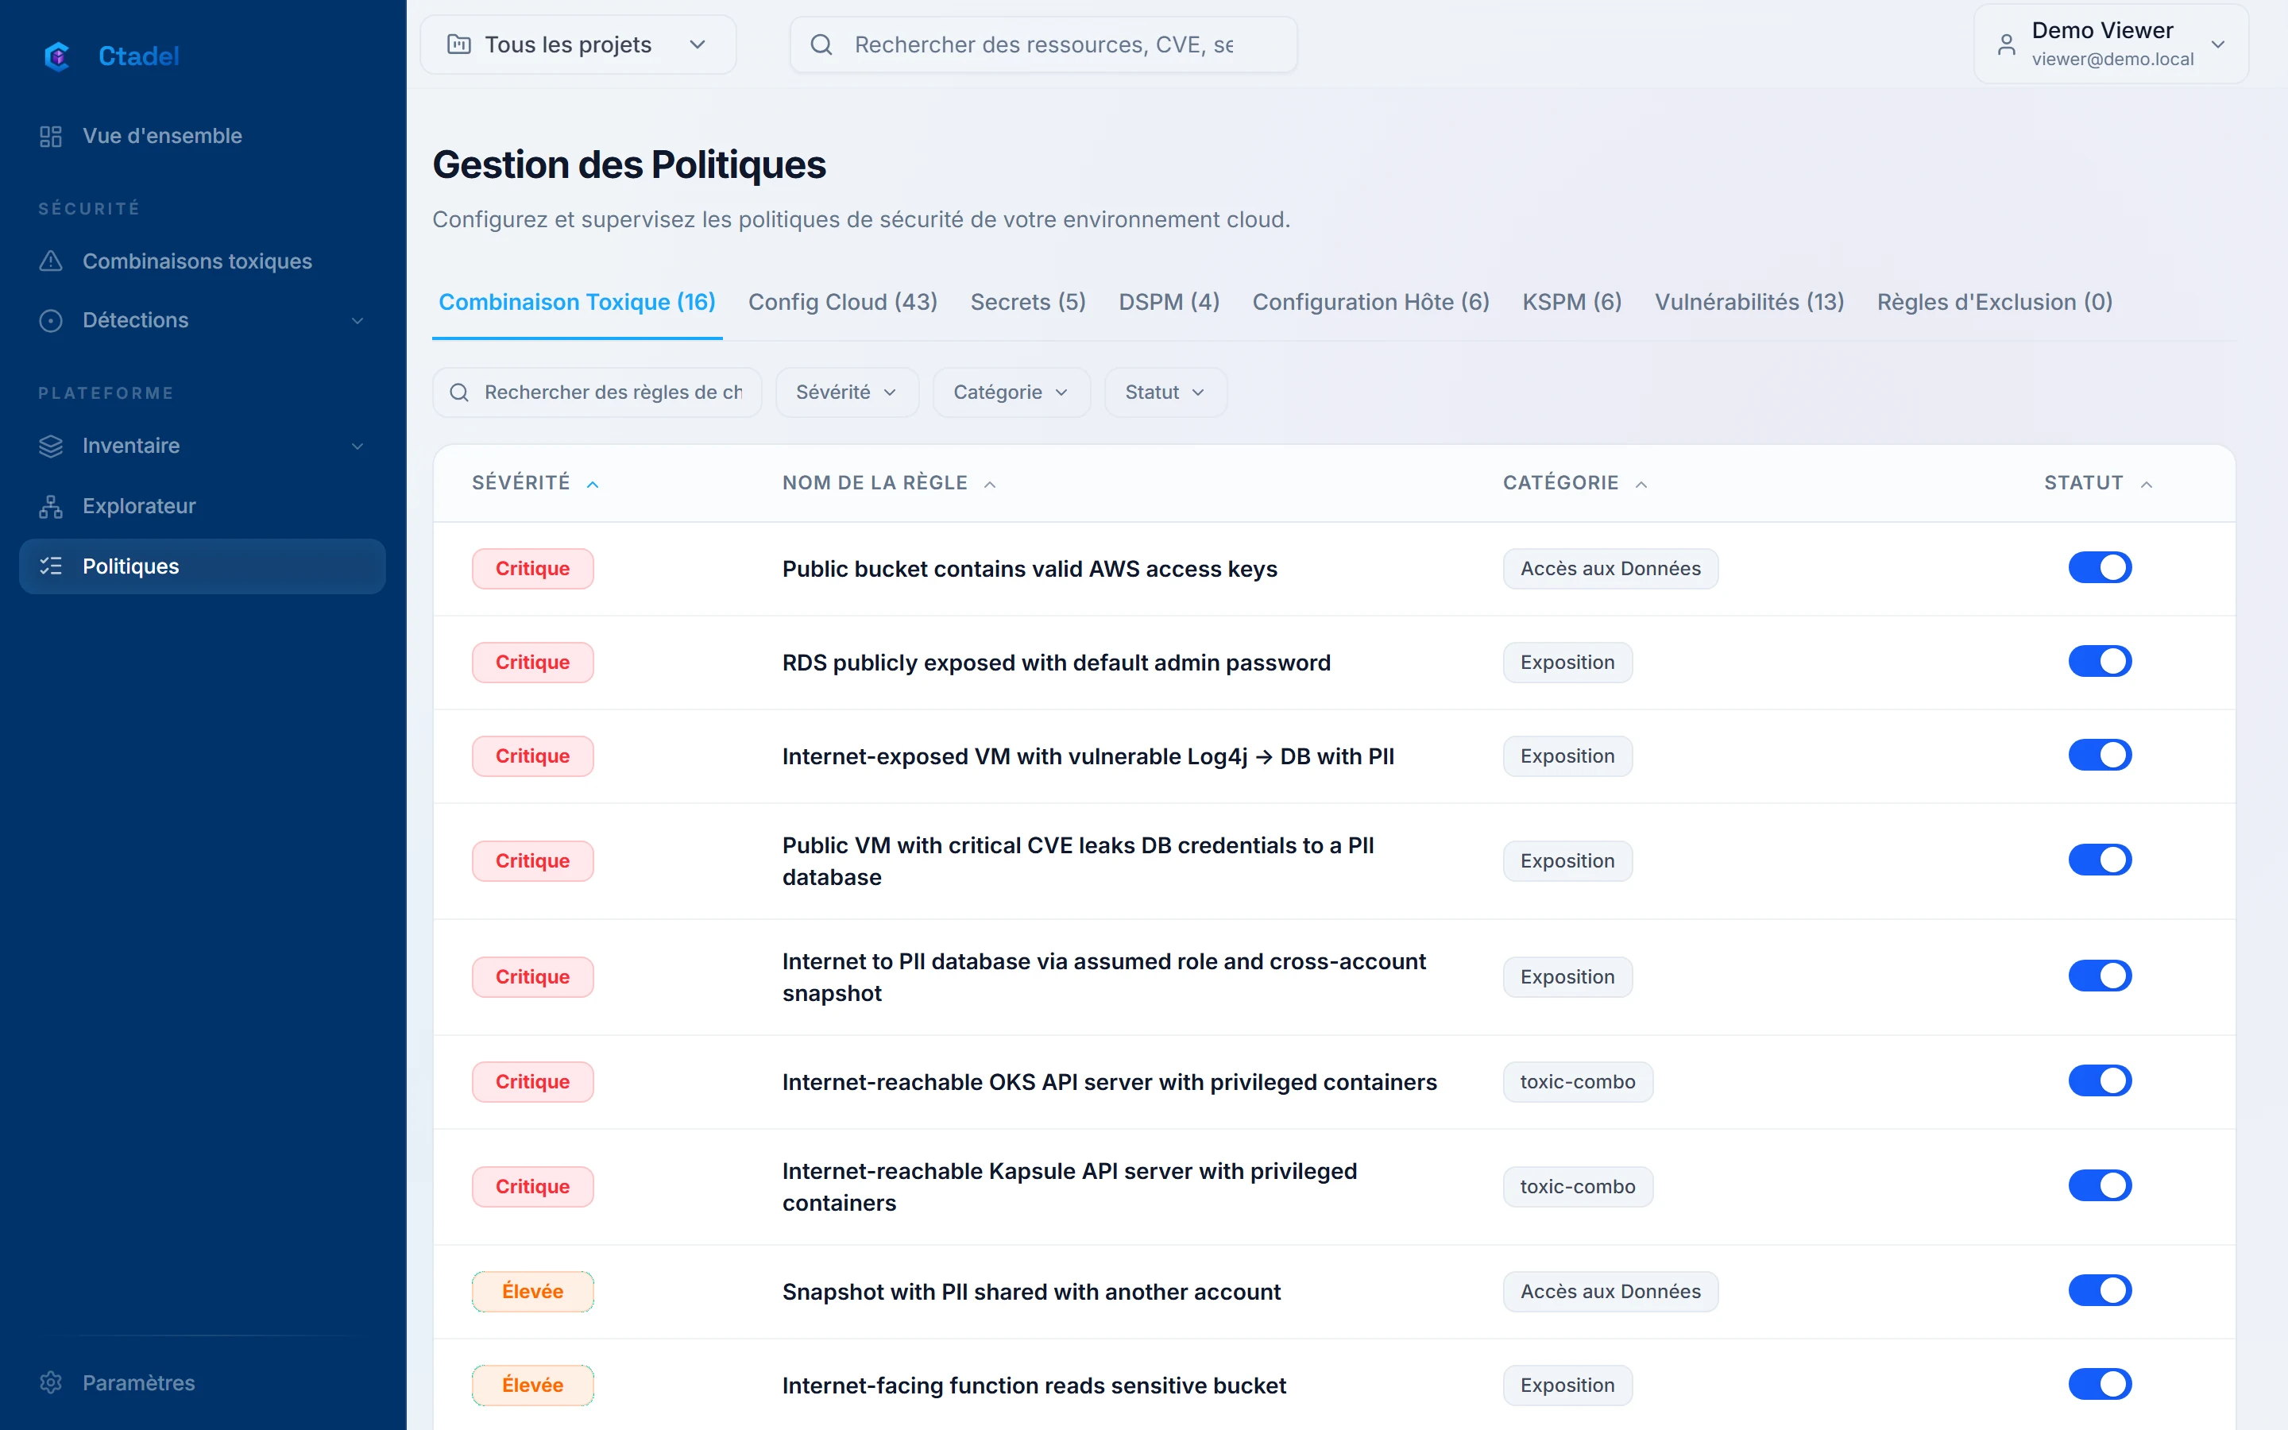Viewport: 2288px width, 1430px height.
Task: Toggle Internet-reachable Kapsule API server rule
Action: 2100,1185
